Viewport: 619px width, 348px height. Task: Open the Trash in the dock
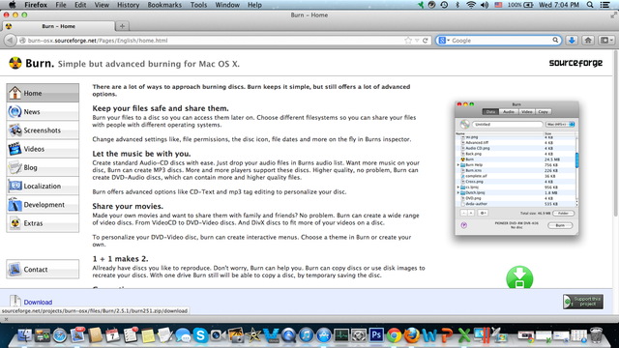[597, 335]
